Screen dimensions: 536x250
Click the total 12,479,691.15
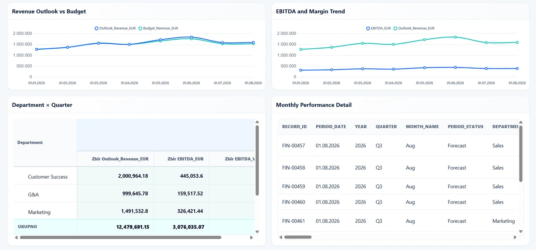pos(133,227)
